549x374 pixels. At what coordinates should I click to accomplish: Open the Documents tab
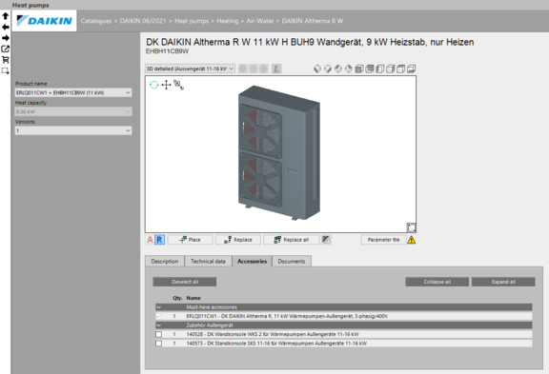(292, 262)
